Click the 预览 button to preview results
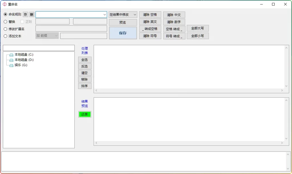 (x=123, y=22)
